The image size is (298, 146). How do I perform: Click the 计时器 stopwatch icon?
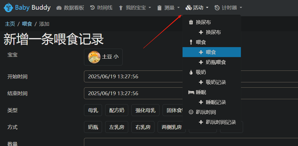[217, 8]
